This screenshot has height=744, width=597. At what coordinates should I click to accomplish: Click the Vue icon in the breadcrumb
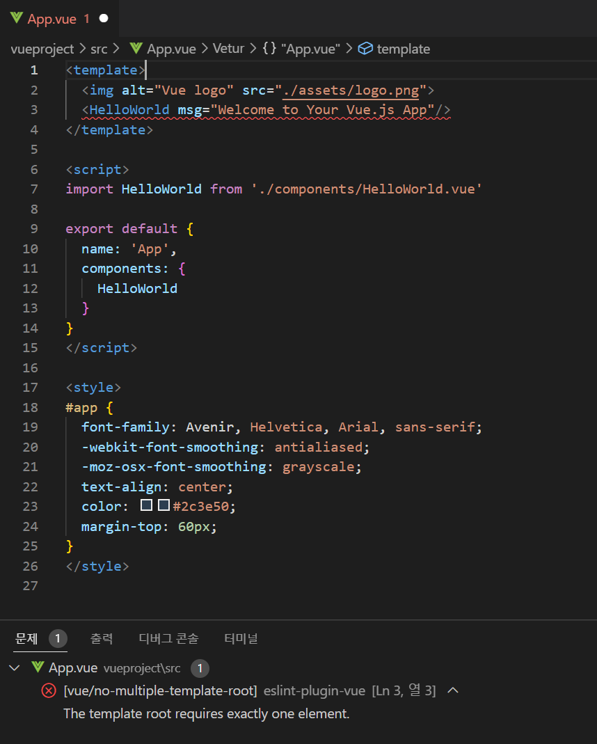(136, 49)
